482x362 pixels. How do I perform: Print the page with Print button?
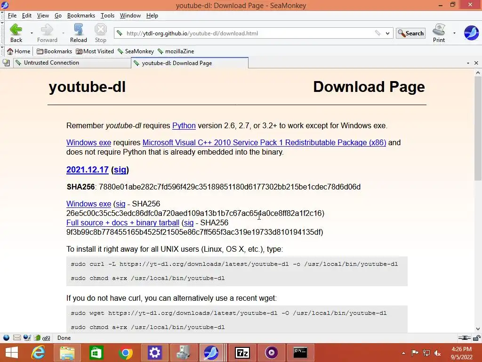pos(439,33)
